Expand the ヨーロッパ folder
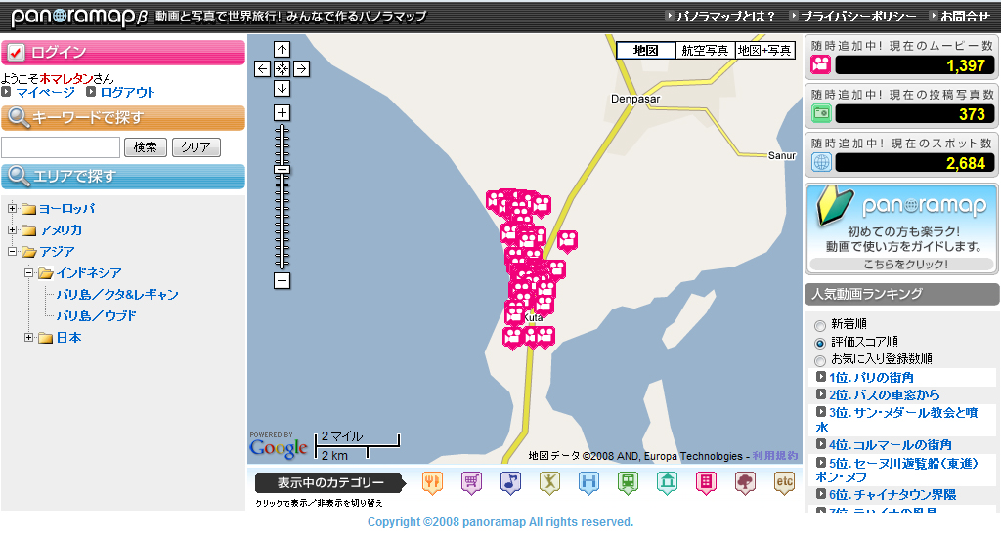Viewport: 1001px width, 535px height. [x=12, y=208]
